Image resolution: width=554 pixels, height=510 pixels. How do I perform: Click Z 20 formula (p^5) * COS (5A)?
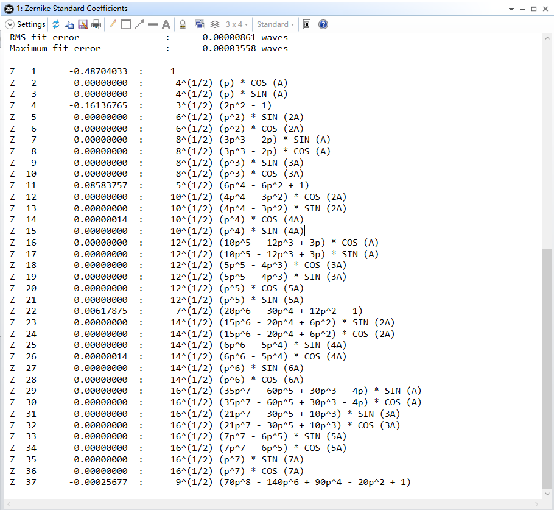click(x=237, y=288)
